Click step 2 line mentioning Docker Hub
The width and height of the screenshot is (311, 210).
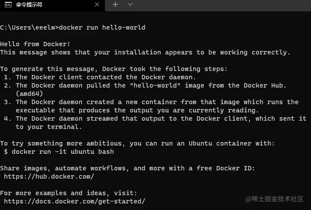click(145, 85)
